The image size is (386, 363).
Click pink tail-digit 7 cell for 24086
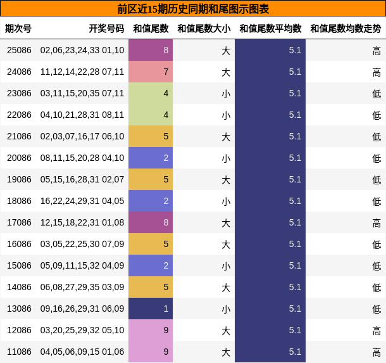coord(151,72)
